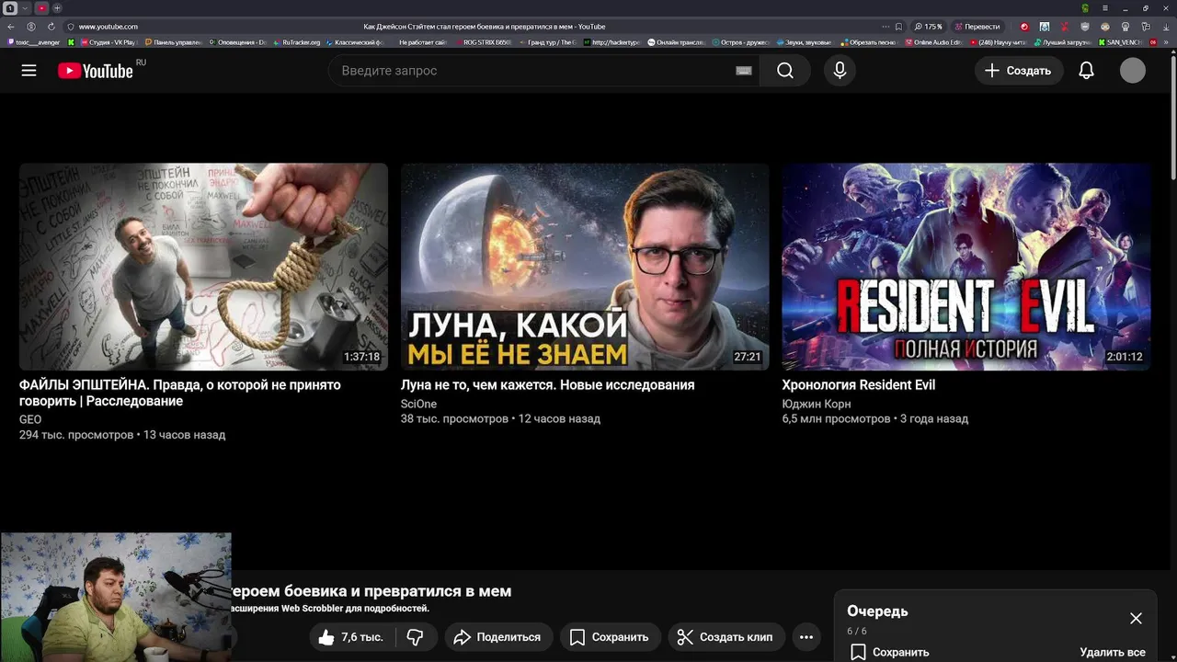This screenshot has width=1177, height=662.
Task: Bookmark the page with address bar icon
Action: point(898,27)
